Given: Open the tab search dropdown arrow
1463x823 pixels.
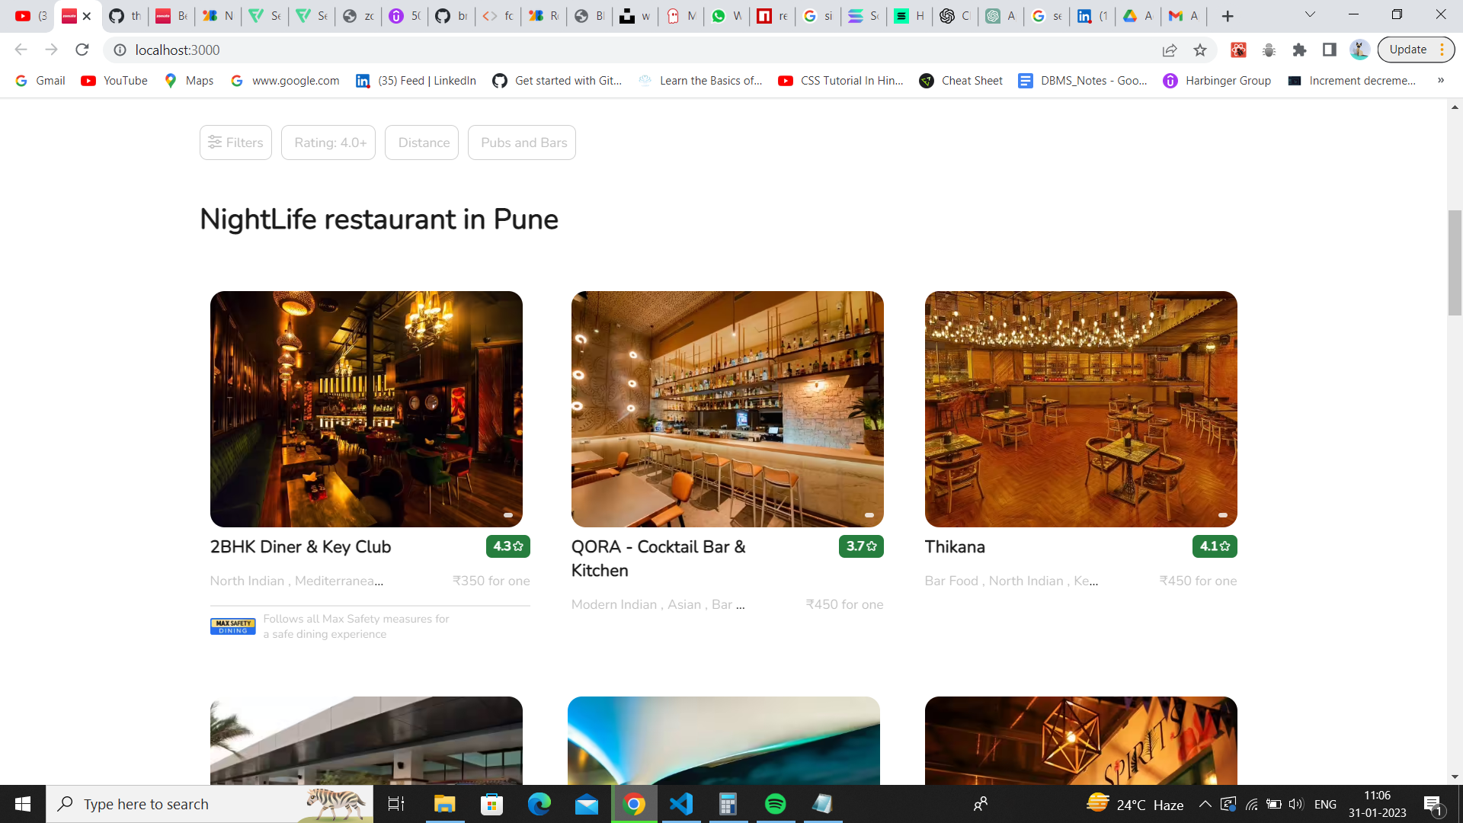Looking at the screenshot, I should [1310, 14].
